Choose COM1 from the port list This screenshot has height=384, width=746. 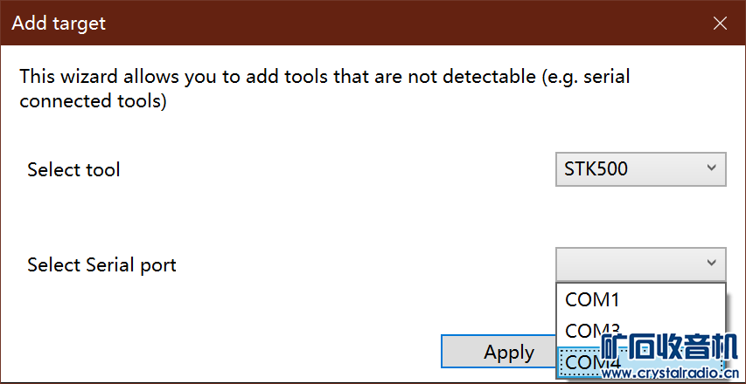593,300
